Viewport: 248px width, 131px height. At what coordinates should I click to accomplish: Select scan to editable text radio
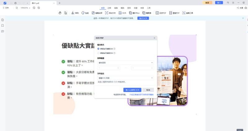(x=98, y=49)
